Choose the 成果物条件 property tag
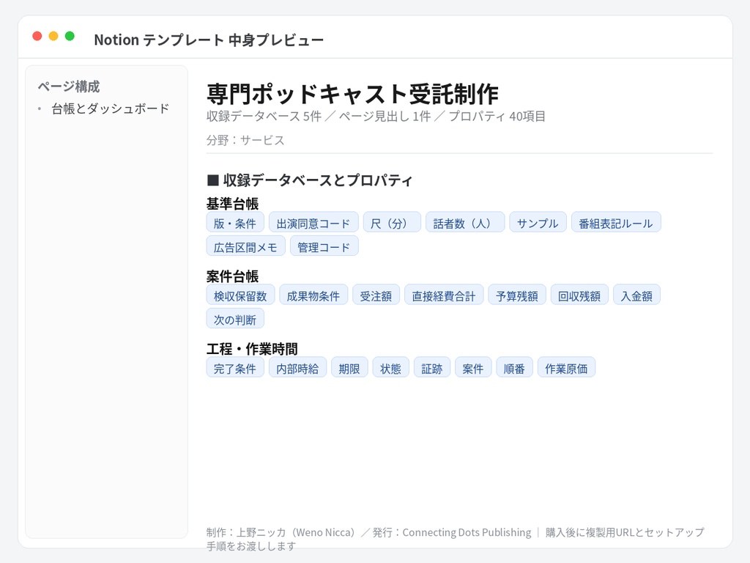This screenshot has height=563, width=750. [x=313, y=295]
